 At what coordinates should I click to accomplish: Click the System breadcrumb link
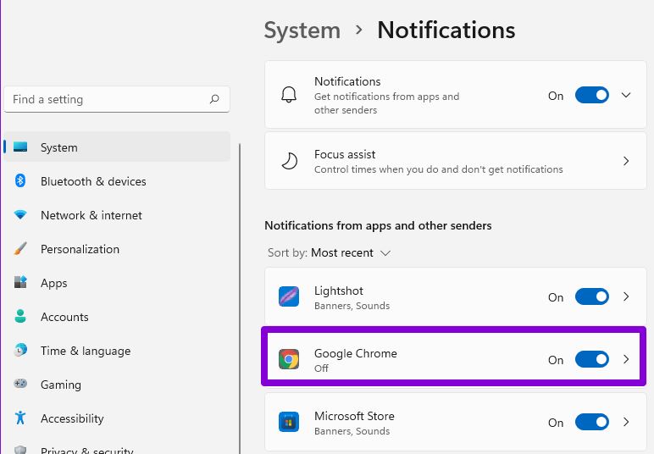point(302,30)
